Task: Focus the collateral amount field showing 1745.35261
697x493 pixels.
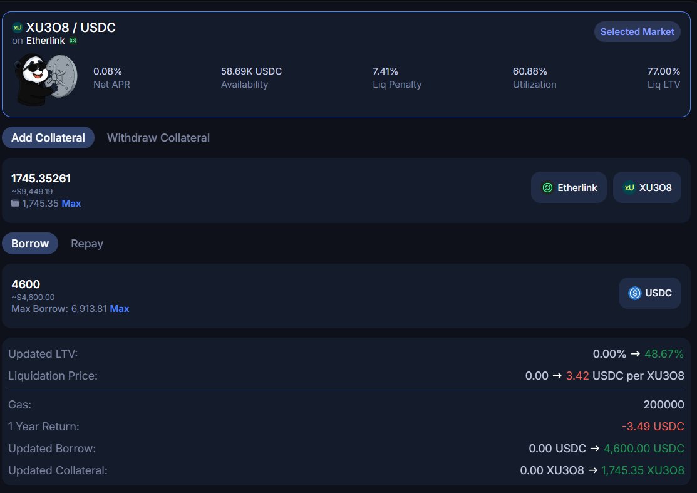Action: coord(41,179)
